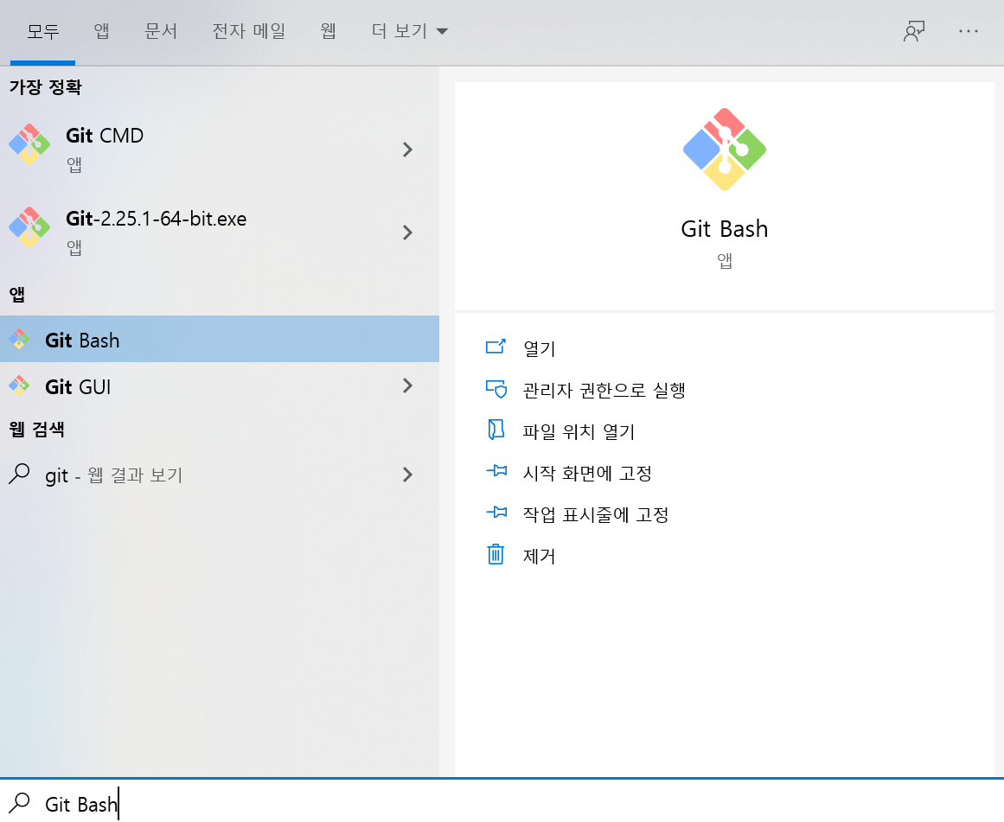The image size is (1004, 822).
Task: Switch to the 앱 tab
Action: pos(101,31)
